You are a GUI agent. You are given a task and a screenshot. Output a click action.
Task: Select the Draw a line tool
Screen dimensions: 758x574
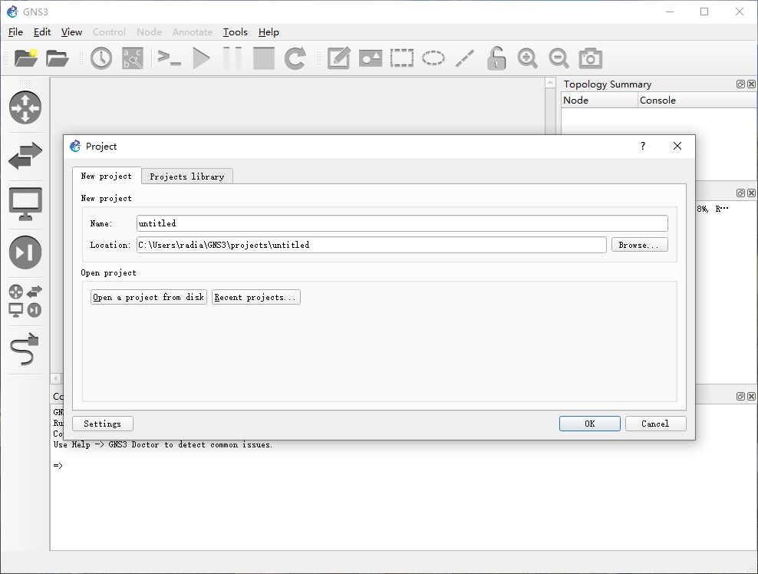465,58
